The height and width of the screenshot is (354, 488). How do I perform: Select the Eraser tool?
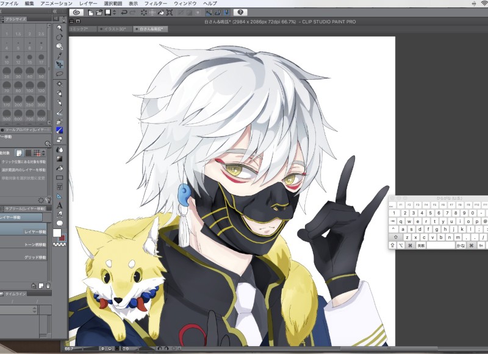pos(59,140)
